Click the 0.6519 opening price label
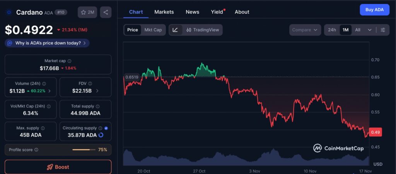Image resolution: width=396 pixels, height=174 pixels. pyautogui.click(x=132, y=77)
